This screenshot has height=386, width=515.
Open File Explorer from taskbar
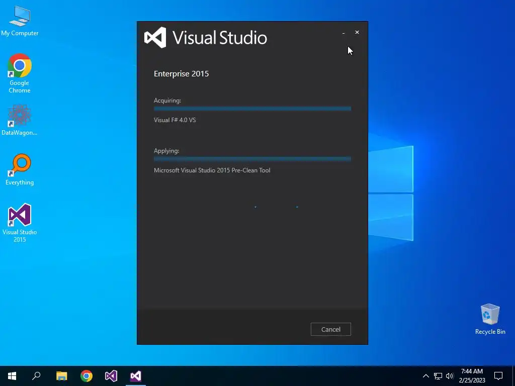tap(61, 376)
